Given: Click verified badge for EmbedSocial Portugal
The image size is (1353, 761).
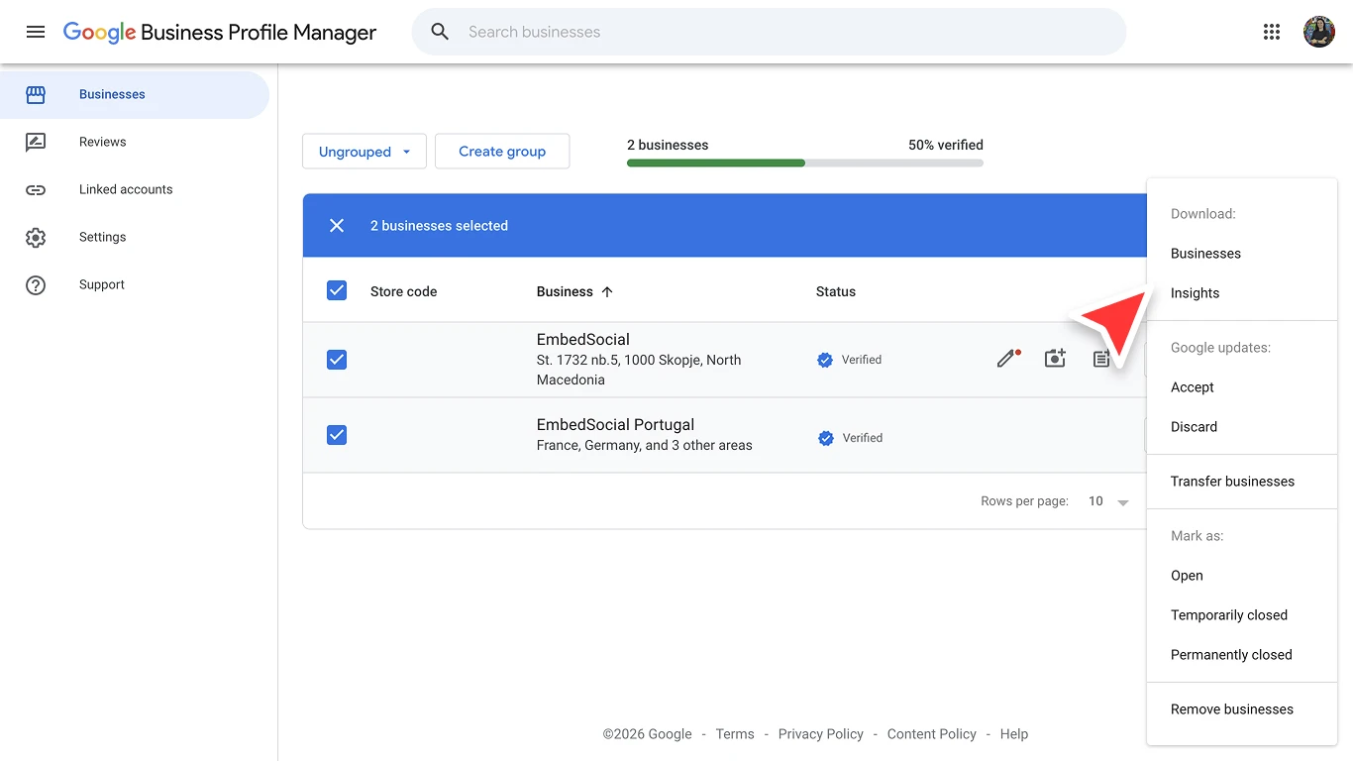Looking at the screenshot, I should tap(825, 438).
